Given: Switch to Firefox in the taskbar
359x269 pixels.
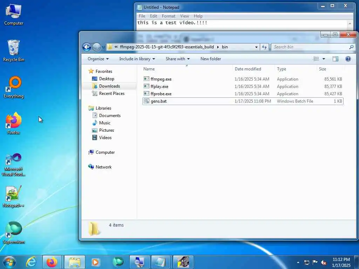Looking at the screenshot, I should [x=52, y=262].
